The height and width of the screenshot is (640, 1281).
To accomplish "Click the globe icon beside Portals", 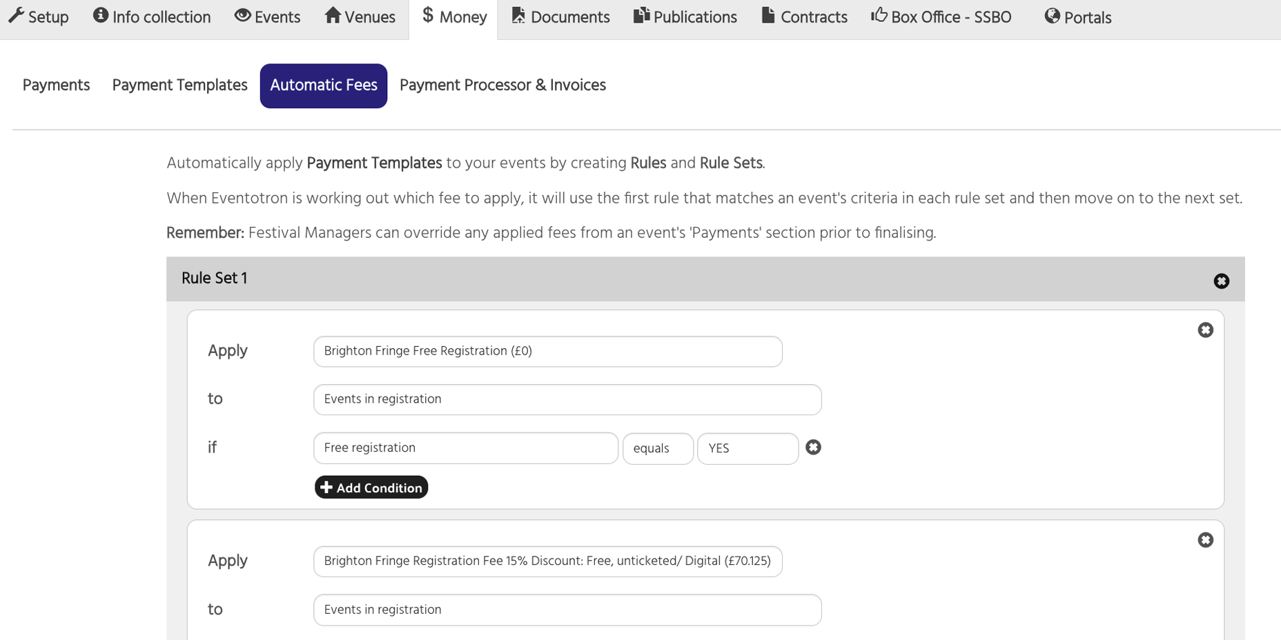I will (1052, 16).
